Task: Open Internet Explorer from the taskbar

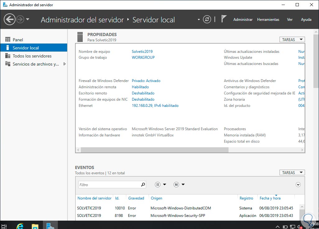Action: tap(20, 226)
